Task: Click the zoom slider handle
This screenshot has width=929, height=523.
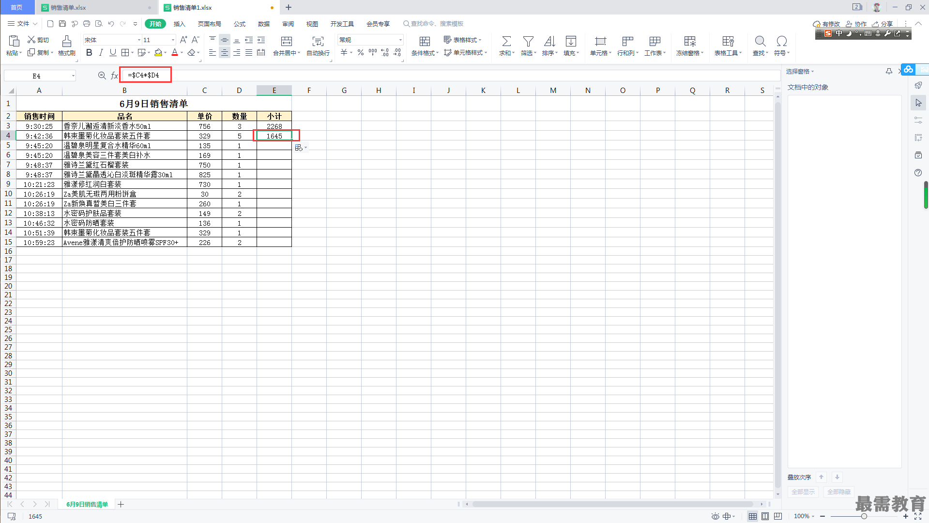Action: tap(864, 516)
